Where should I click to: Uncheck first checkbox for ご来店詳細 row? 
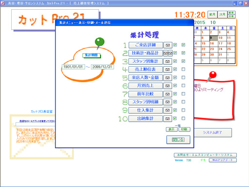point(175,45)
